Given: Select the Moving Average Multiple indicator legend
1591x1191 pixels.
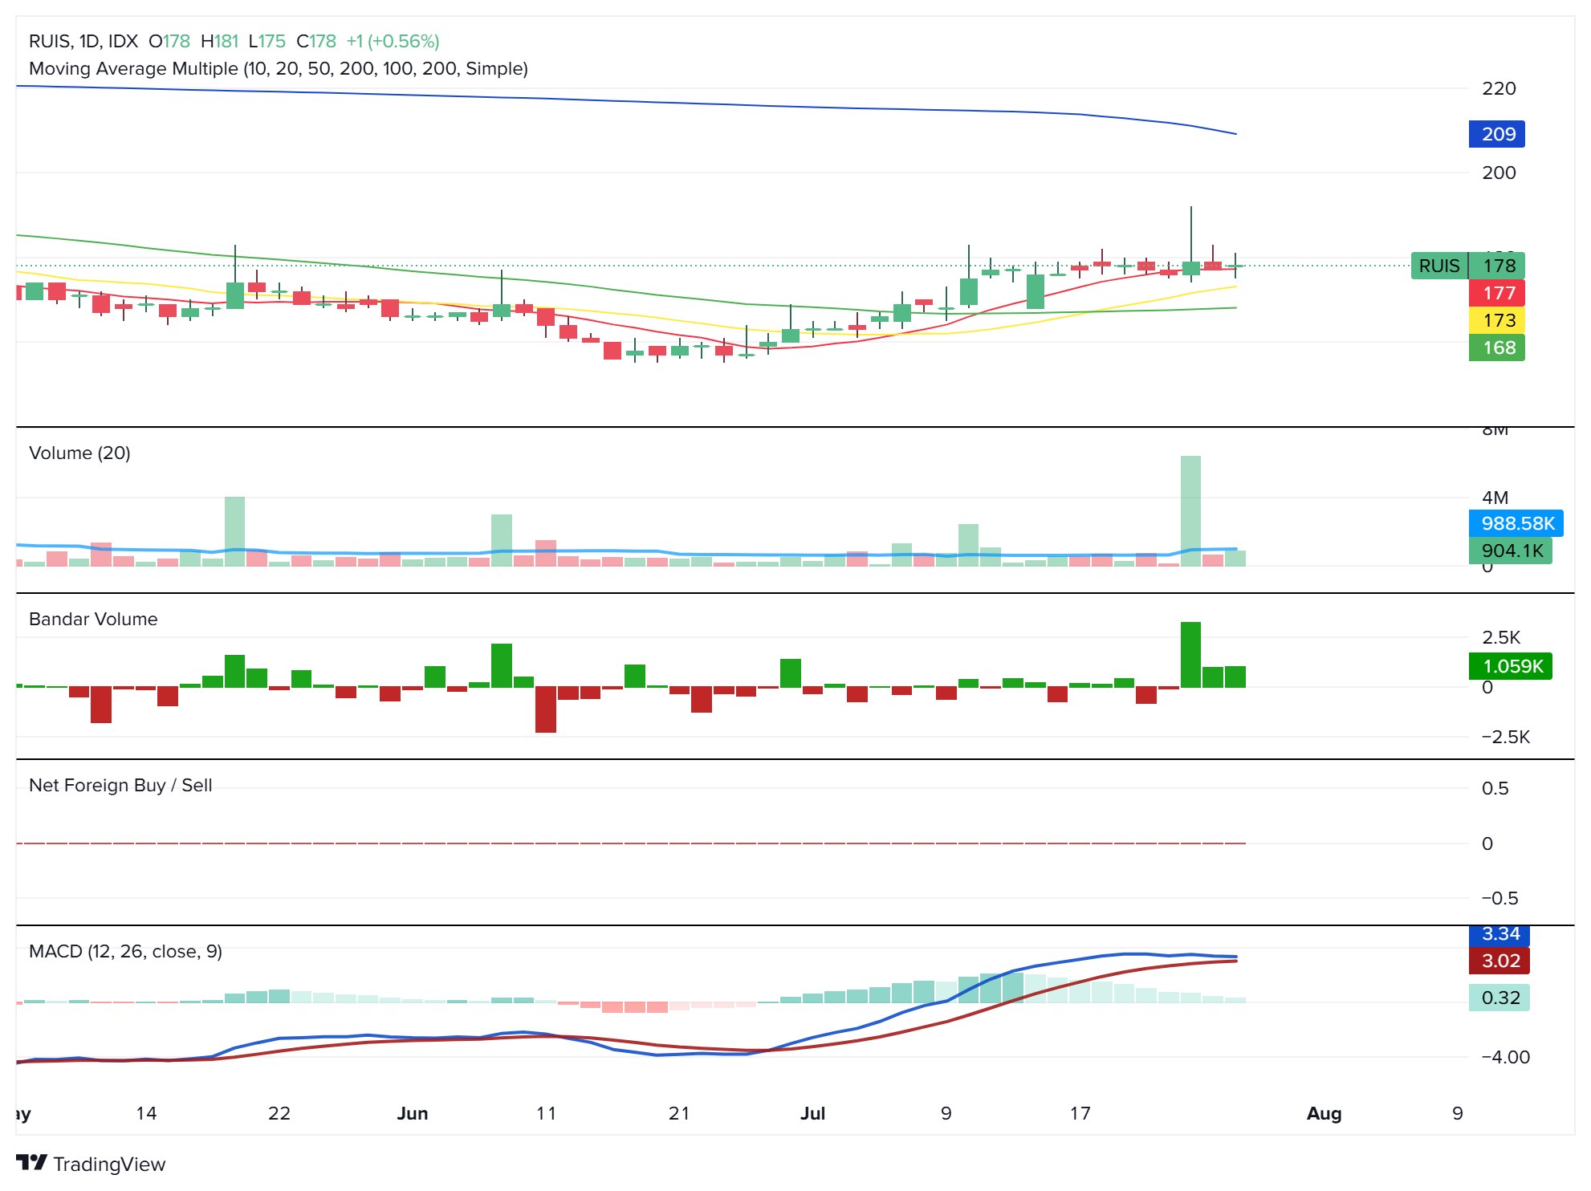Looking at the screenshot, I should [278, 68].
